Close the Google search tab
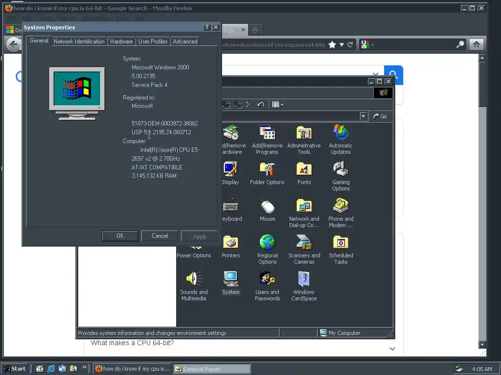501x375 pixels. pyautogui.click(x=243, y=30)
